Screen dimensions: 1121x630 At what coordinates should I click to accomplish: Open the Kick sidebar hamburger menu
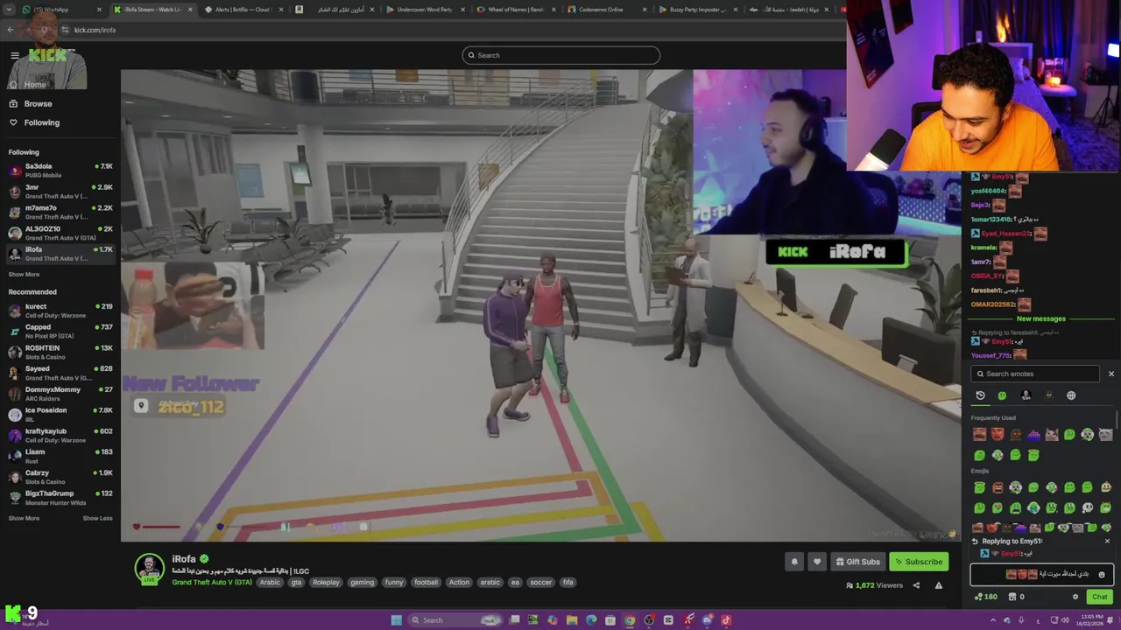pos(15,55)
